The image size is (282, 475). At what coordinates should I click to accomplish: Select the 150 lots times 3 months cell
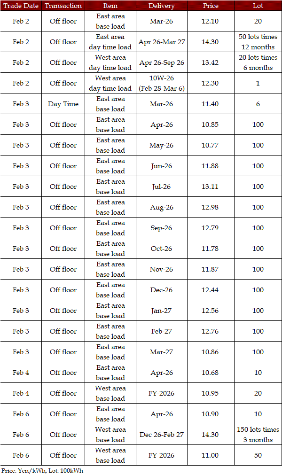[x=258, y=435]
